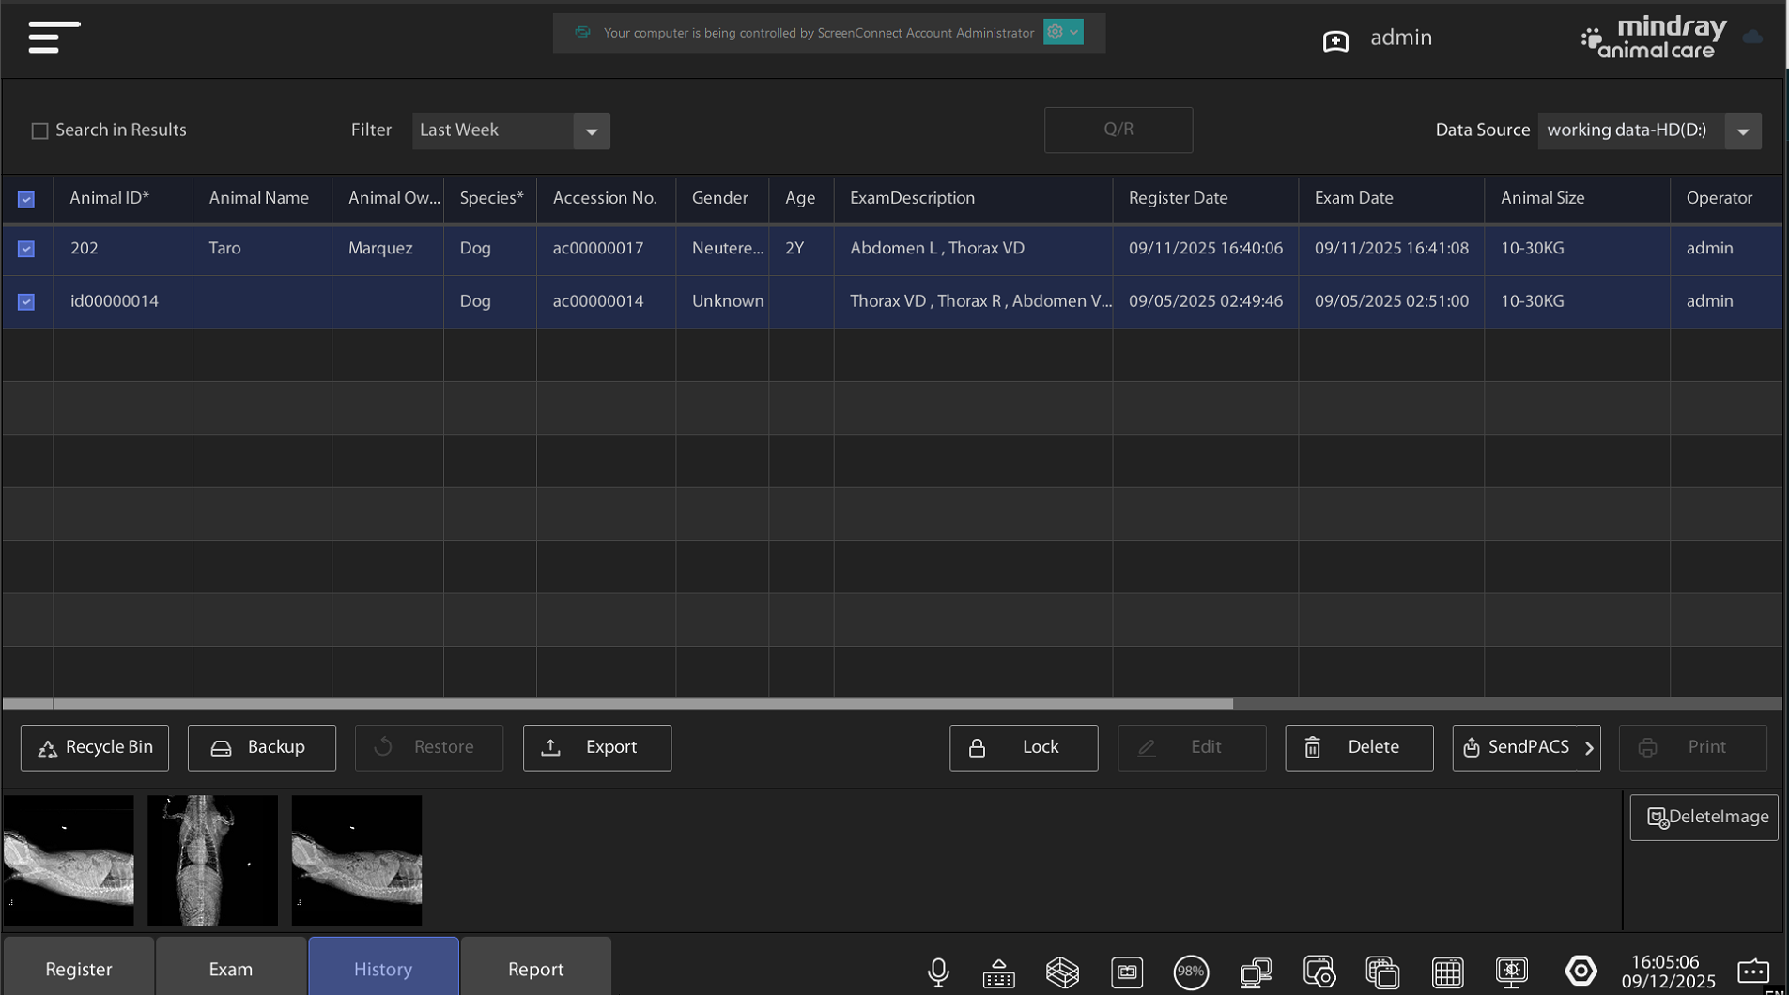Viewport: 1789px width, 995px height.
Task: Switch to the Exam tab
Action: tap(231, 968)
